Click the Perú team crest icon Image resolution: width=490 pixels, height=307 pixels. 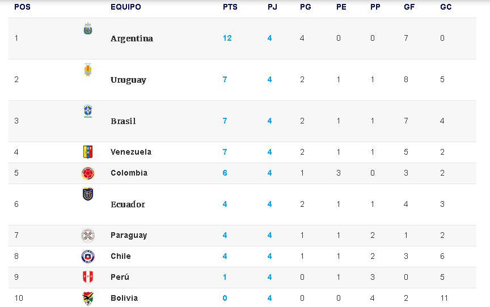click(x=88, y=277)
